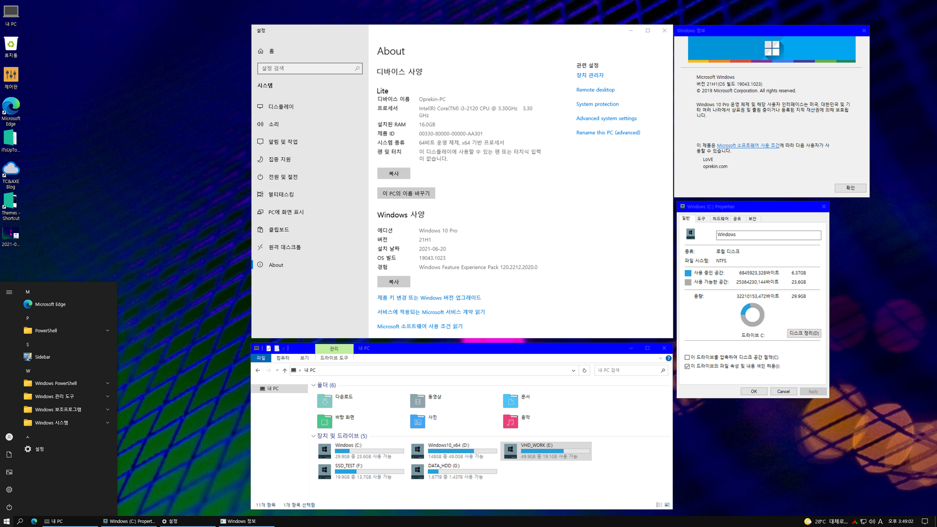Click the drive label input field 'Windows'

768,235
